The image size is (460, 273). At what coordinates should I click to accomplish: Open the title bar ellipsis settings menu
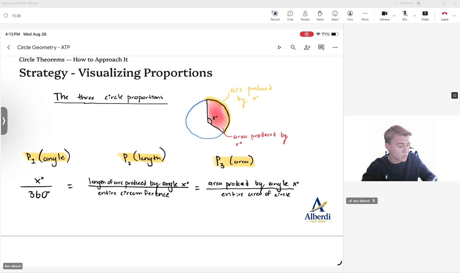click(x=395, y=3)
